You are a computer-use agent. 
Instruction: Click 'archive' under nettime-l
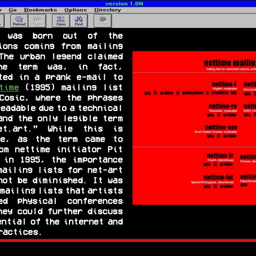167,93
